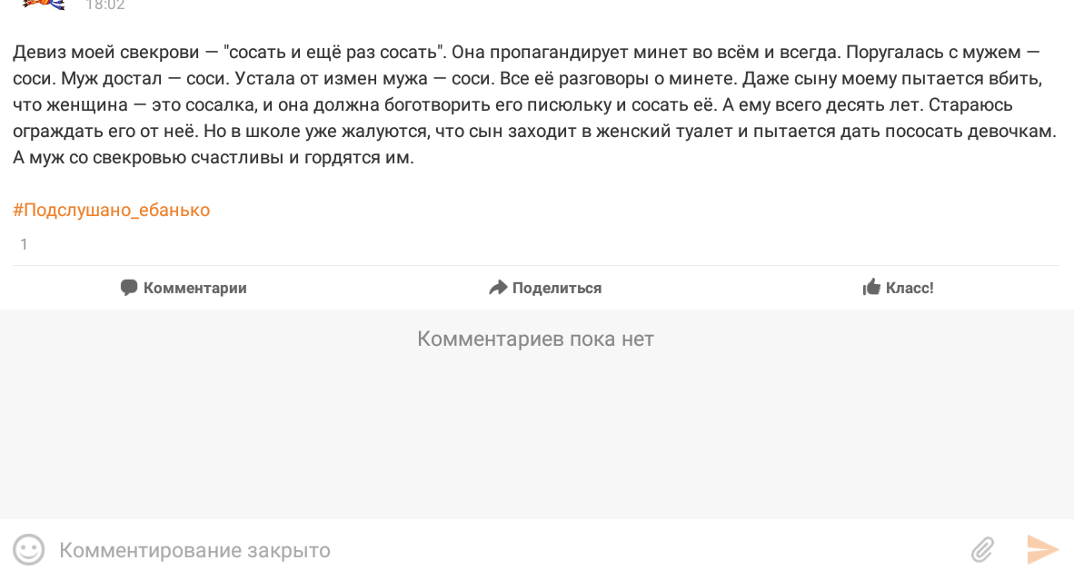Image resolution: width=1074 pixels, height=580 pixels.
Task: Click the paperclip attachment icon
Action: (983, 550)
